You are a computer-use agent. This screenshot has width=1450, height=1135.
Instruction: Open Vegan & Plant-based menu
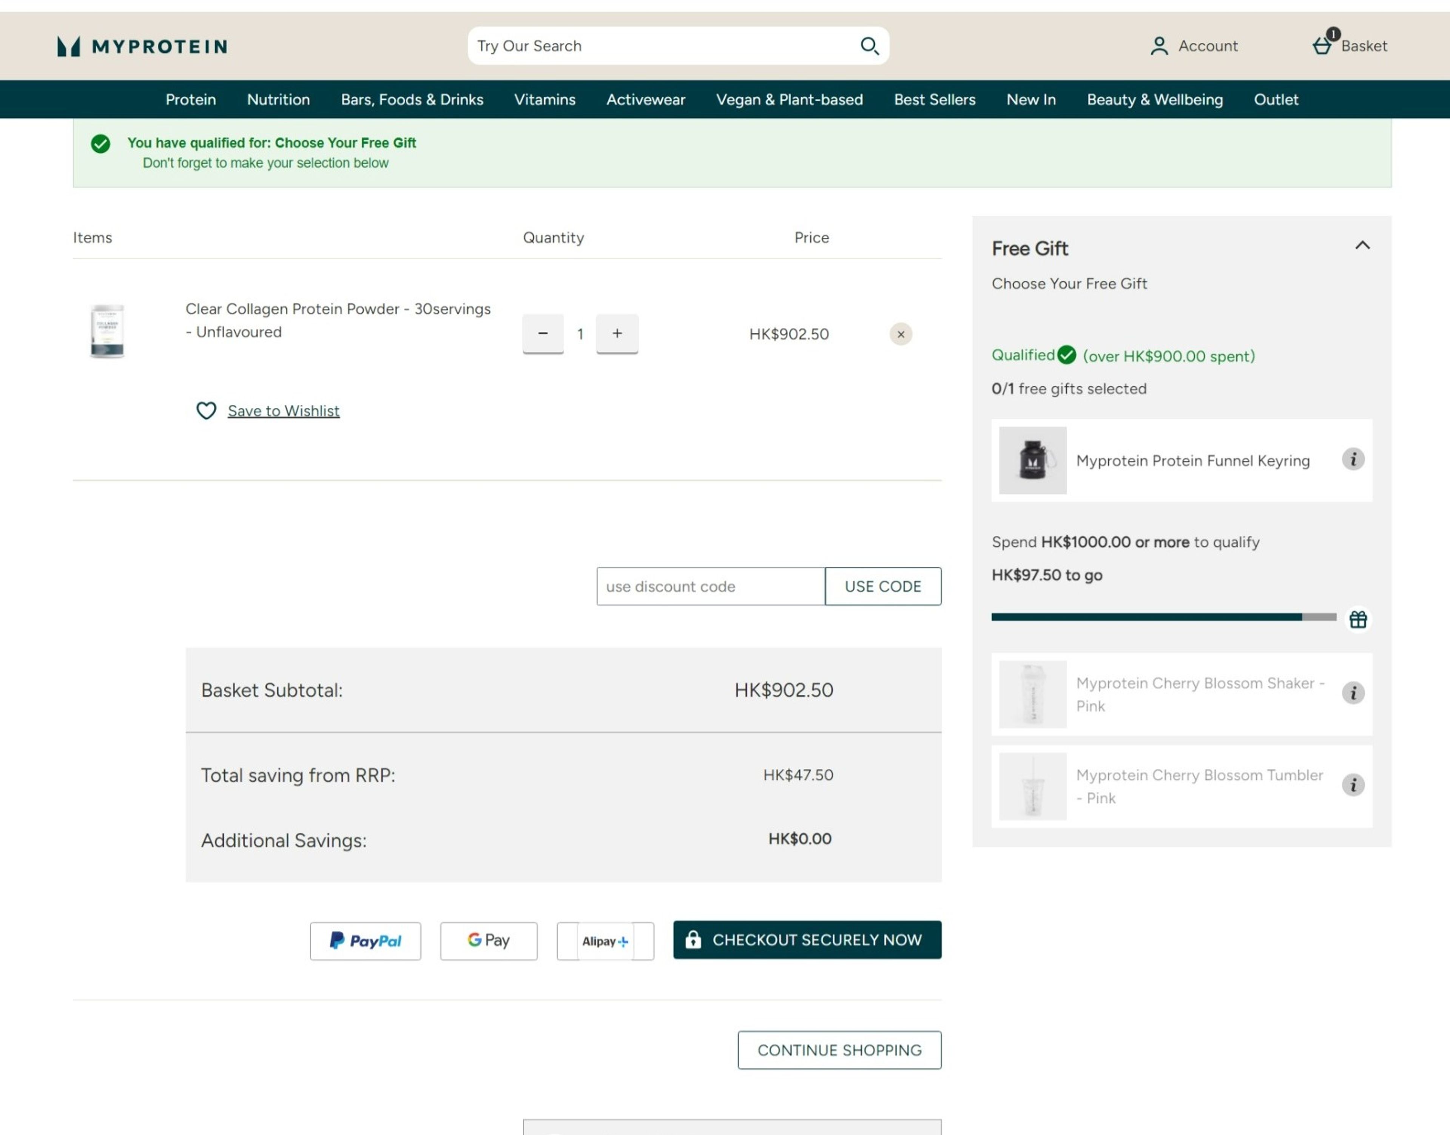(790, 100)
